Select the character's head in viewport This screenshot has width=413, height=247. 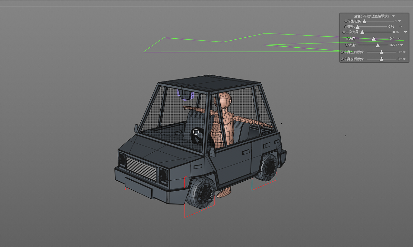[x=224, y=100]
